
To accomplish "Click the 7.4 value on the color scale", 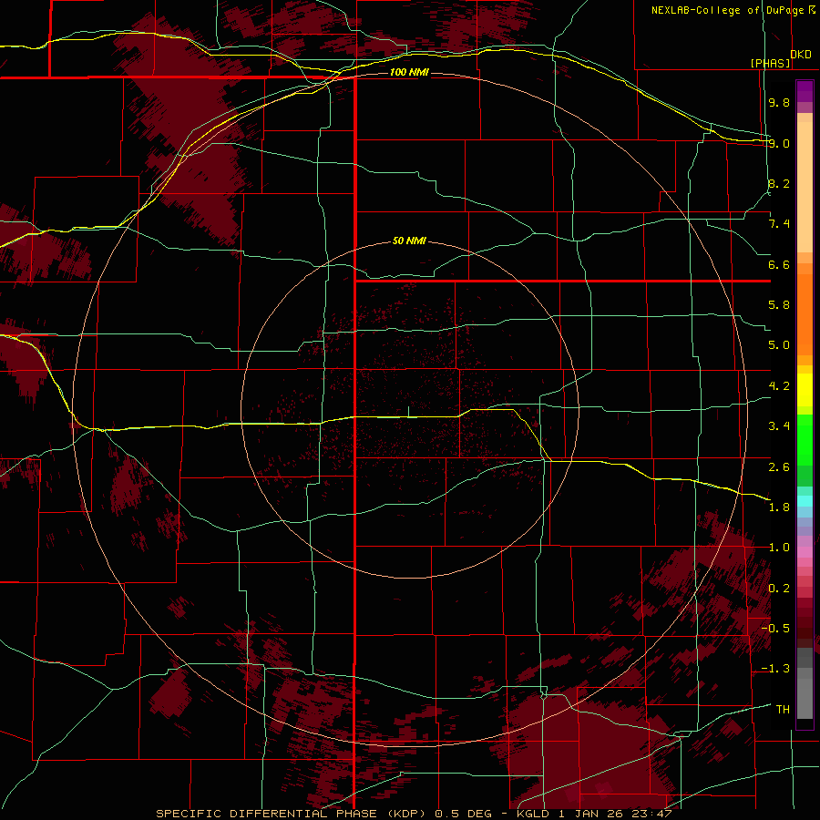I will tap(779, 224).
